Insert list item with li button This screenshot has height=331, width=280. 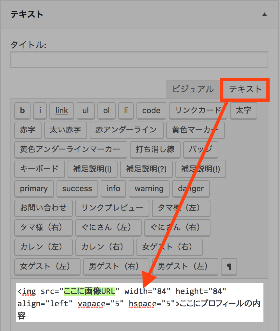(126, 111)
